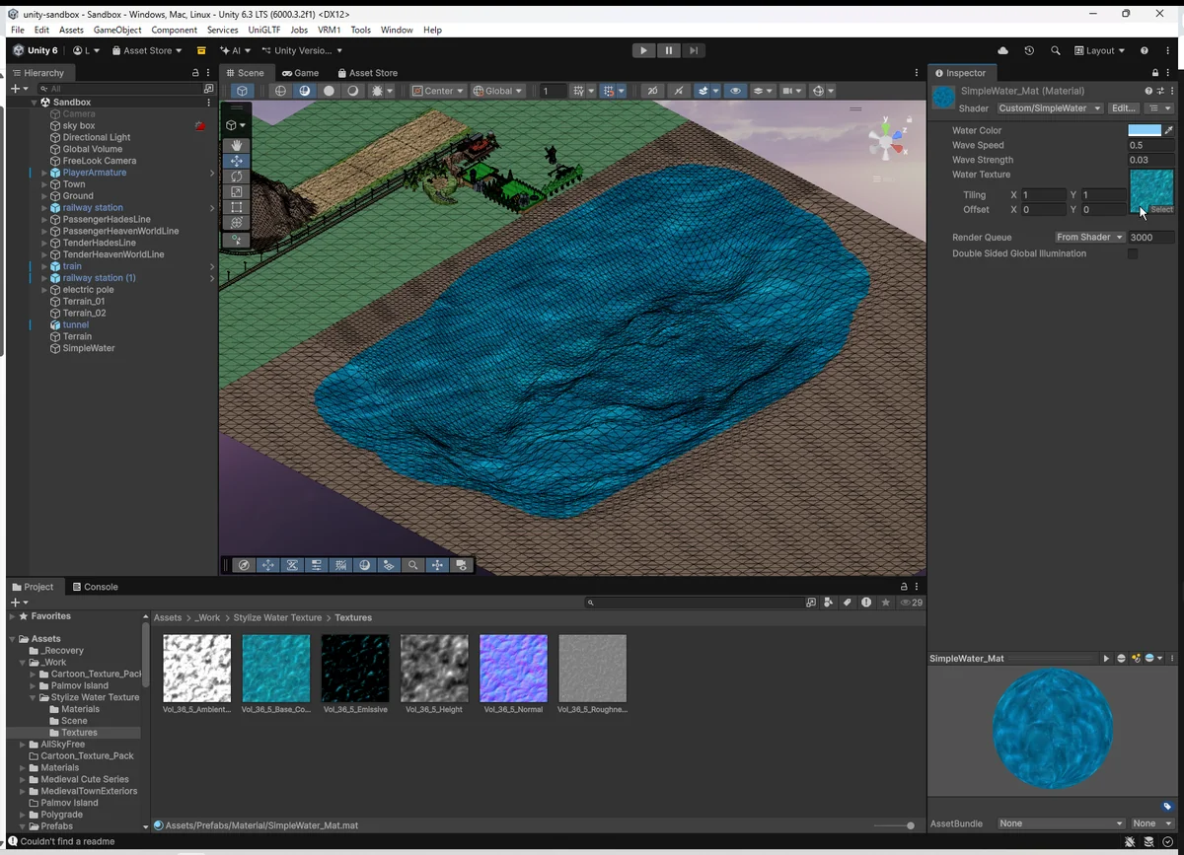The width and height of the screenshot is (1184, 855).
Task: Open the Shader dropdown Custom/SimpleWater
Action: coord(1049,108)
